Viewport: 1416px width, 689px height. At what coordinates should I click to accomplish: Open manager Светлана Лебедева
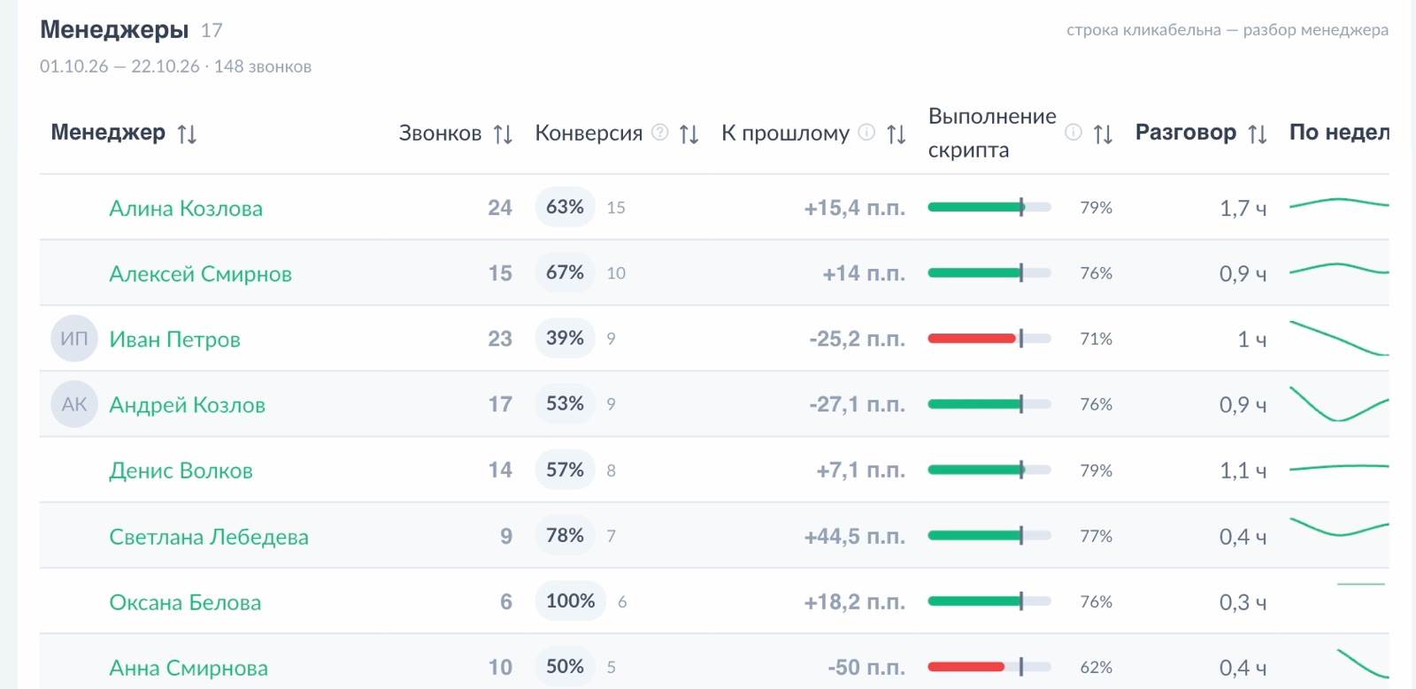pyautogui.click(x=209, y=537)
